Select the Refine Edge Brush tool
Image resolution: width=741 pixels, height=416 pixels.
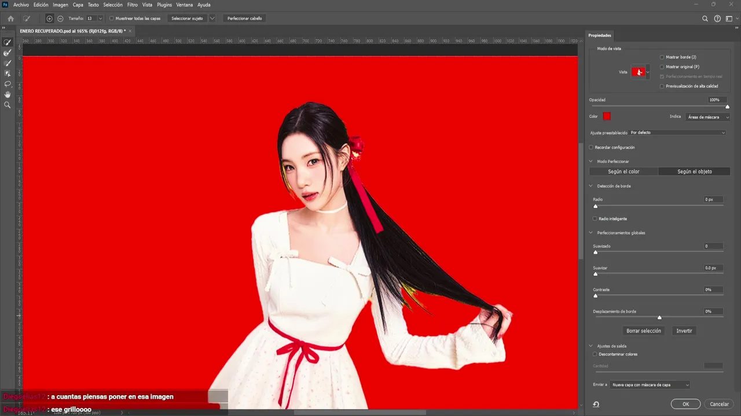(x=8, y=53)
